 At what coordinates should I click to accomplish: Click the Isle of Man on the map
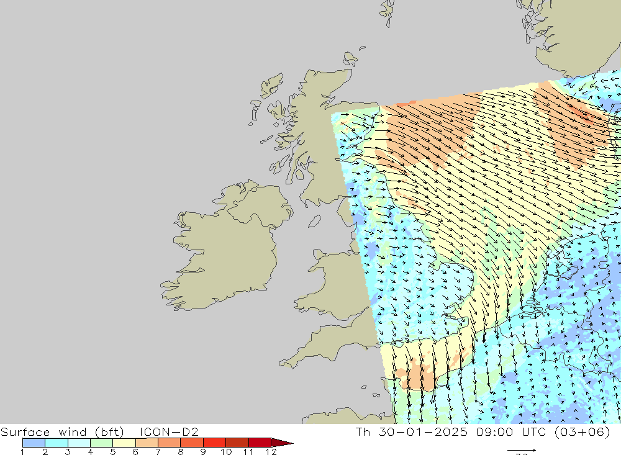(x=314, y=222)
